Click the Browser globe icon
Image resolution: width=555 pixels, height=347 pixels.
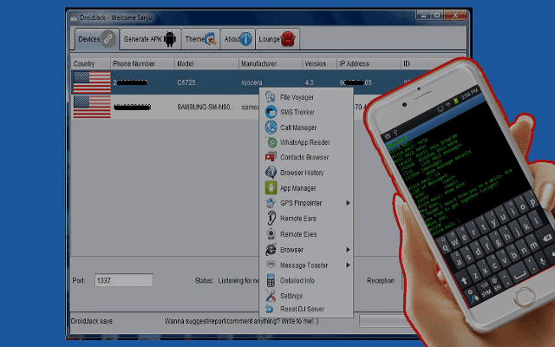point(271,249)
